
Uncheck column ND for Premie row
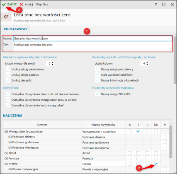156,164
